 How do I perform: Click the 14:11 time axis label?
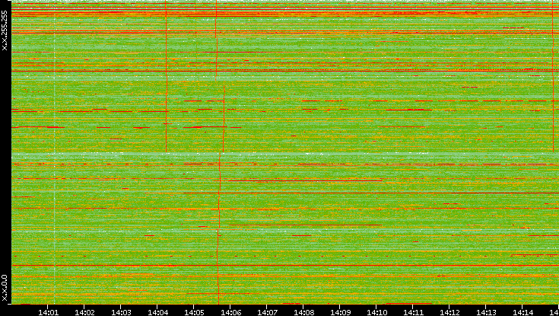tap(413, 312)
